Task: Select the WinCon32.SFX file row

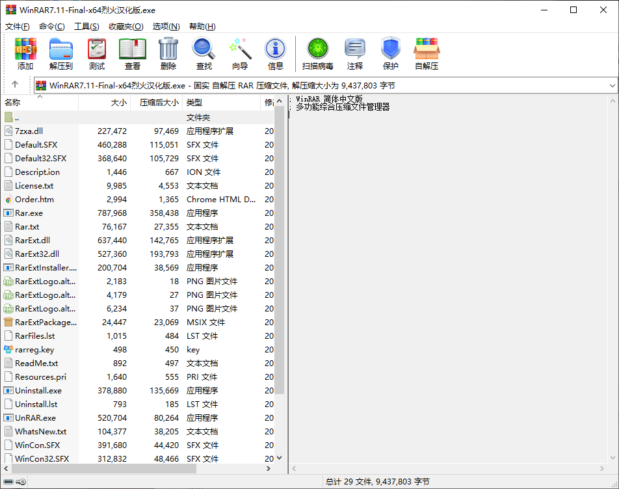Action: [138, 458]
